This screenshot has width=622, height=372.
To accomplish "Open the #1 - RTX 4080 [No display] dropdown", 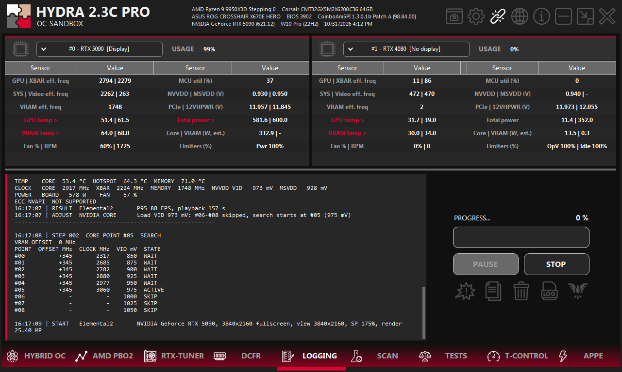I will [406, 49].
